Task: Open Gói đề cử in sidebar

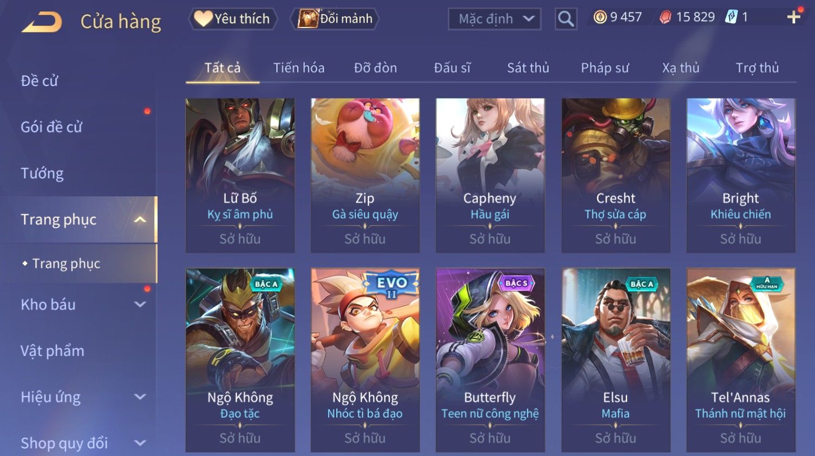Action: 51,127
